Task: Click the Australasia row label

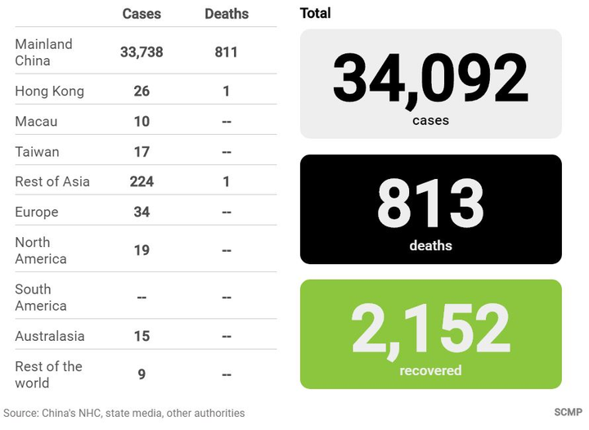Action: tap(49, 336)
